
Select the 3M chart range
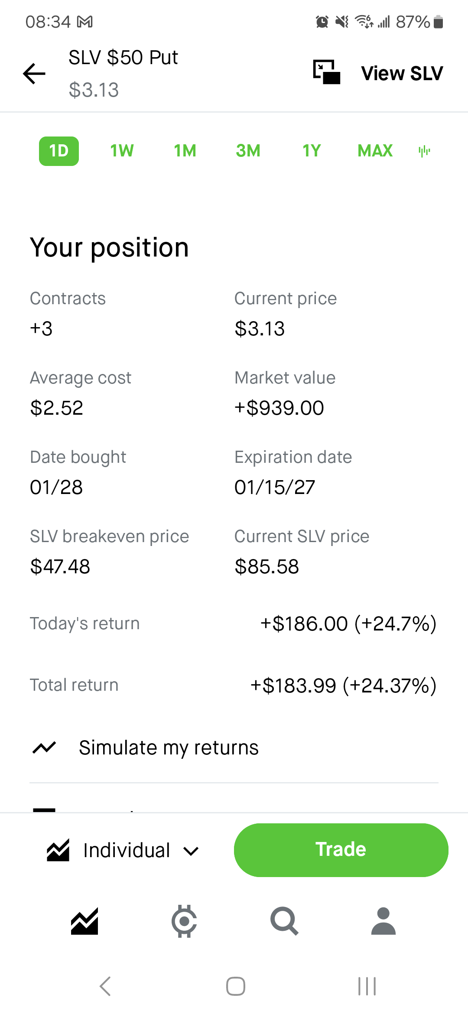click(x=248, y=151)
